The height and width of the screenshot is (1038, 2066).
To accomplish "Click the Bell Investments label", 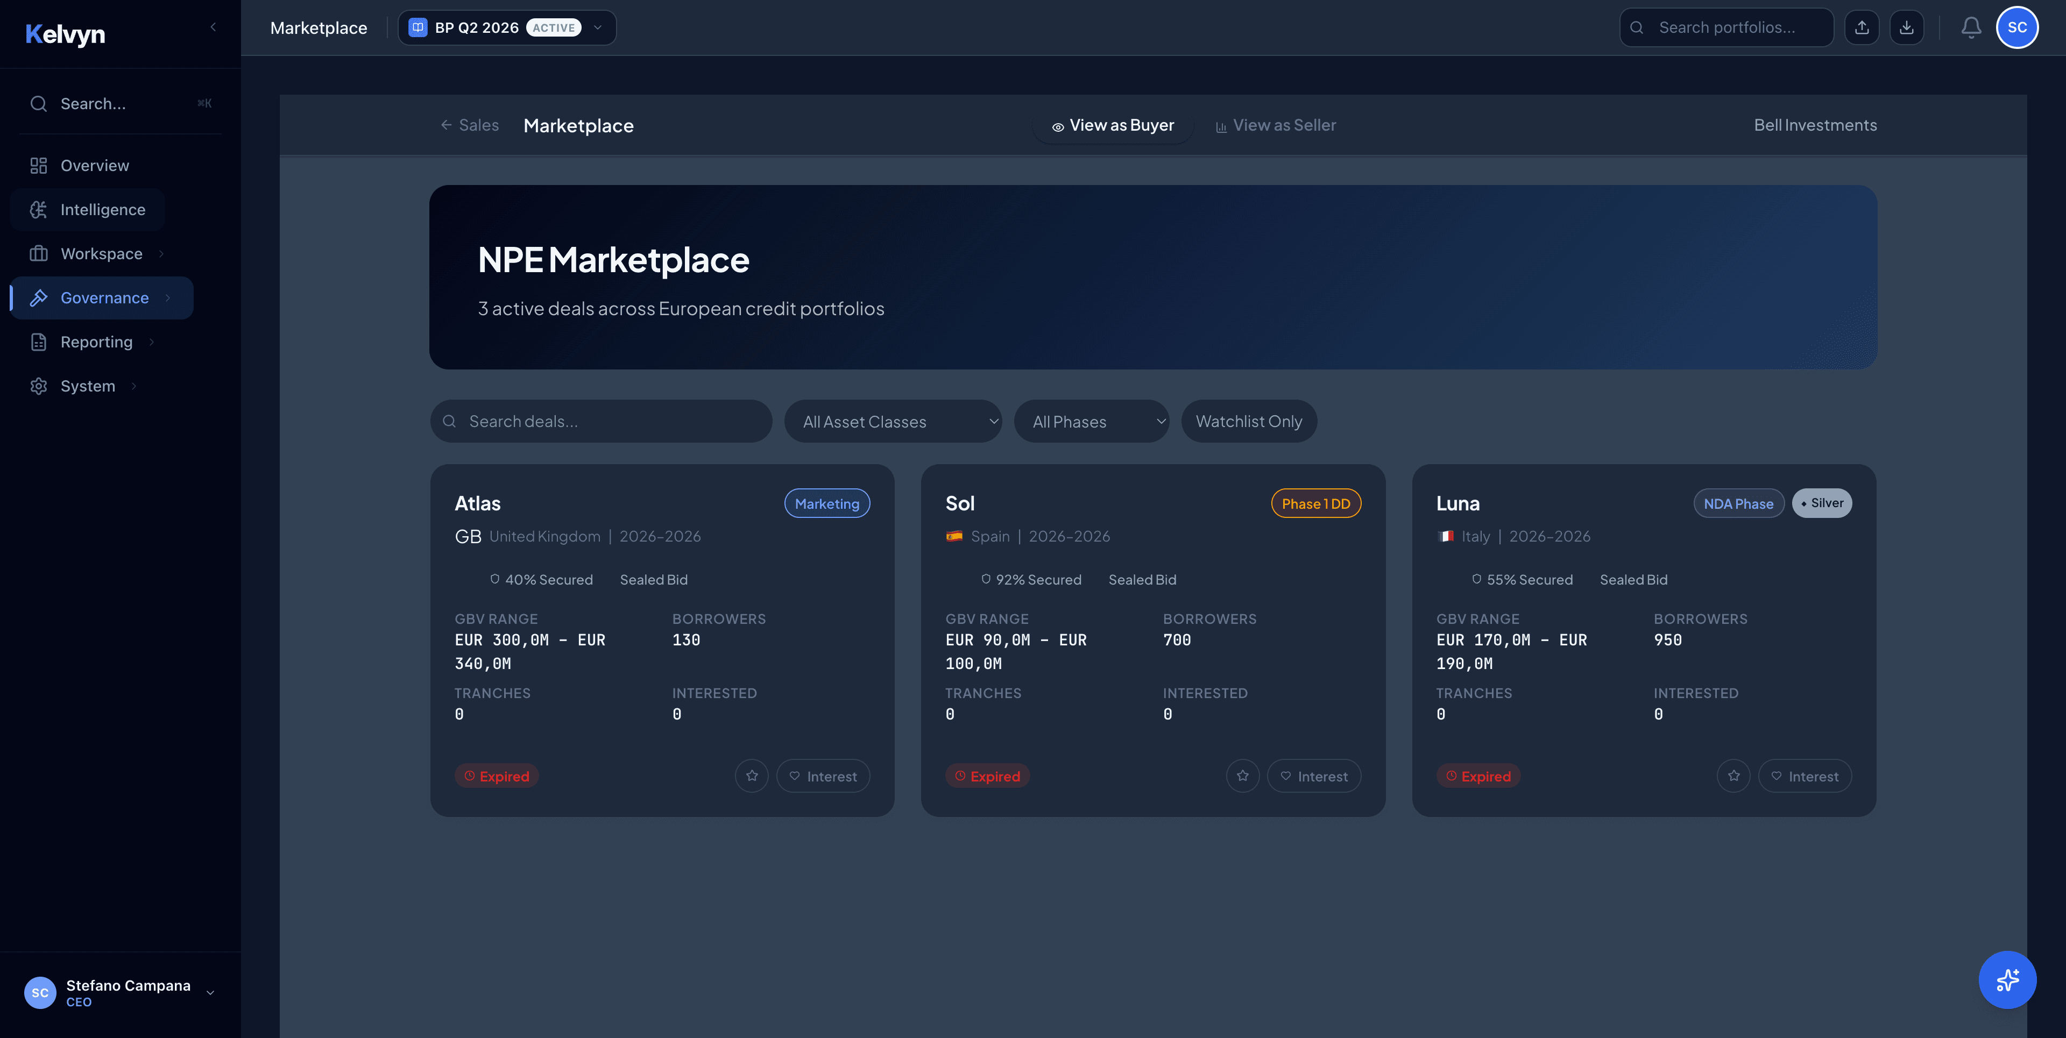I will (1815, 125).
